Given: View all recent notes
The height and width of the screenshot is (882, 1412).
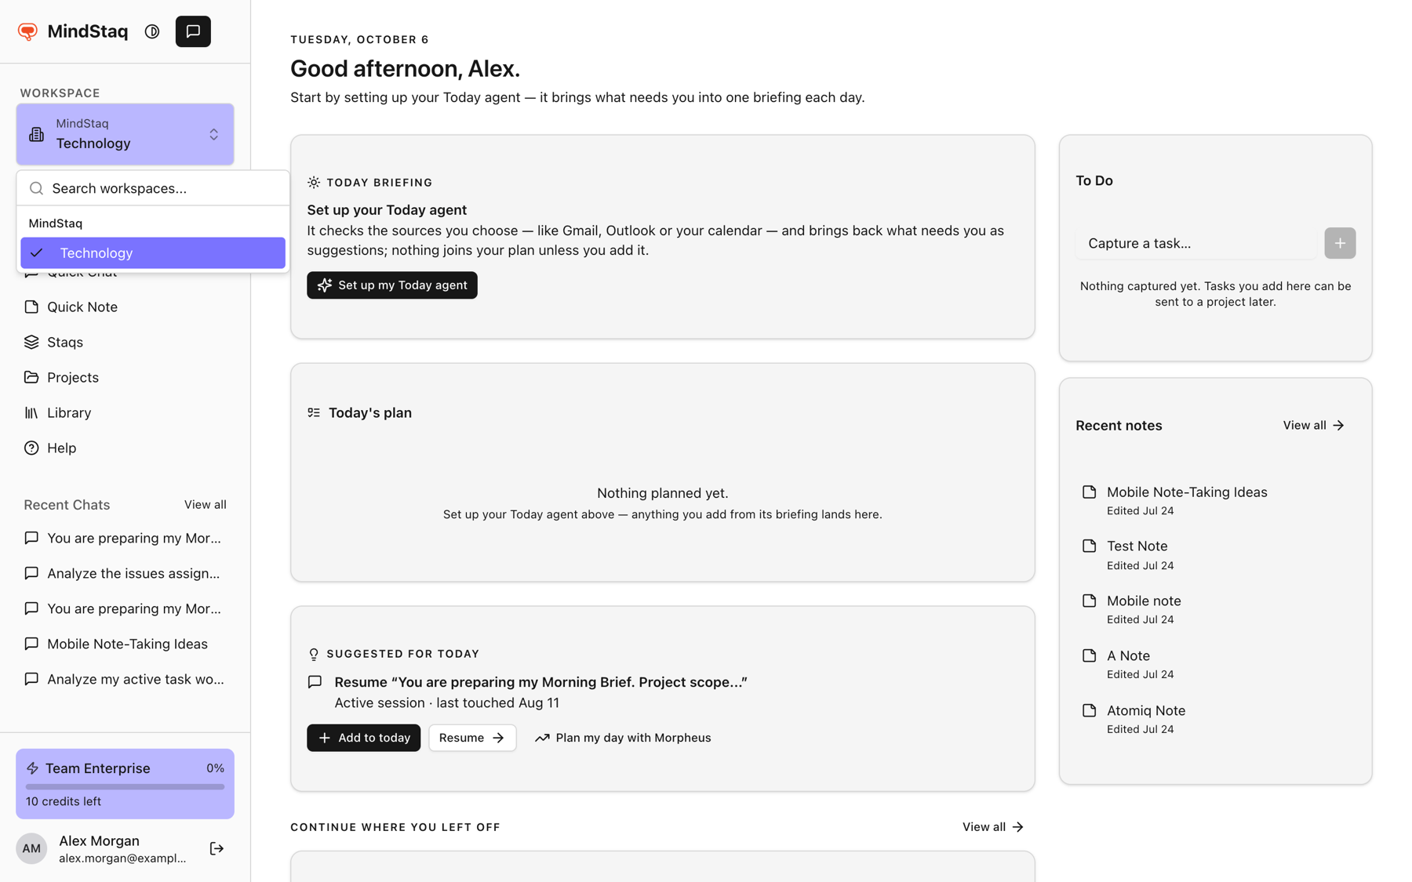Looking at the screenshot, I should coord(1314,425).
